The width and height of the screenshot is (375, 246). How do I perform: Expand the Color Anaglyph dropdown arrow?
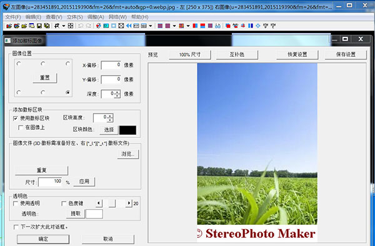point(188,26)
